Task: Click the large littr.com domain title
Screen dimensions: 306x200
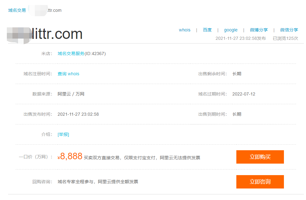Action: coord(44,35)
